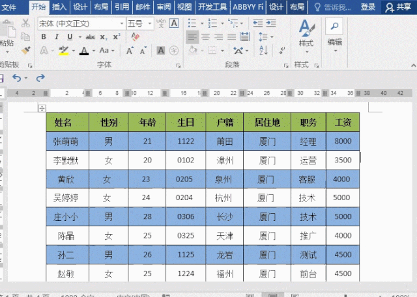Click the distributed alignment icon
Screen dimensions: 417x297
[x=245, y=36]
